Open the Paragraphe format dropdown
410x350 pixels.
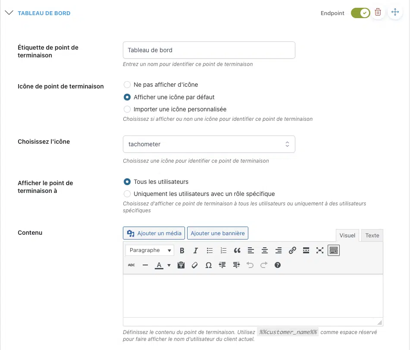click(149, 250)
